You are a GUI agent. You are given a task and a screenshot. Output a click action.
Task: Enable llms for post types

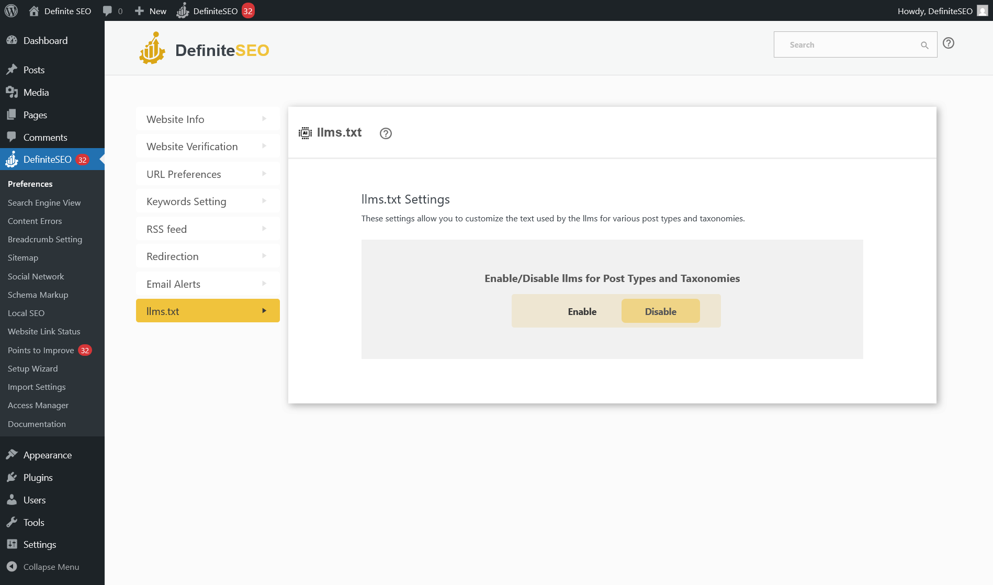coord(582,311)
